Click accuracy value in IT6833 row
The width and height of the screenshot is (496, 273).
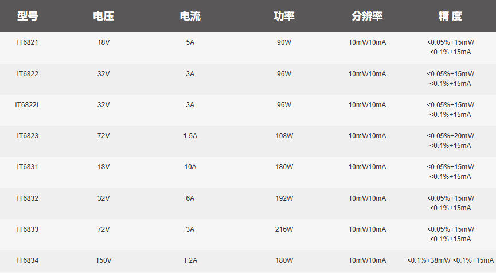click(x=450, y=235)
